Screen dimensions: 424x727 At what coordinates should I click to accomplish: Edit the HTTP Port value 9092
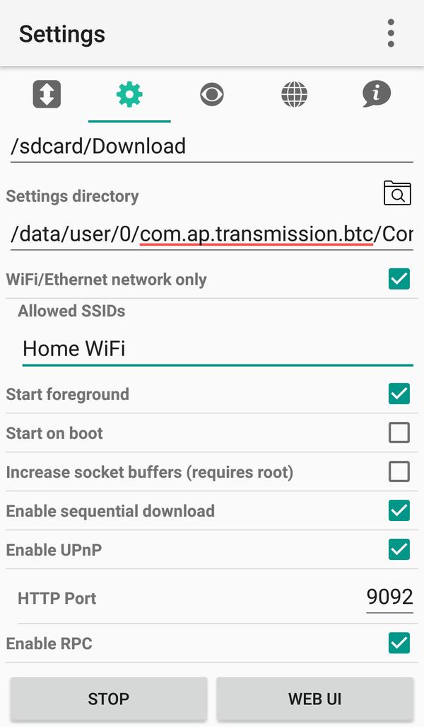point(389,597)
